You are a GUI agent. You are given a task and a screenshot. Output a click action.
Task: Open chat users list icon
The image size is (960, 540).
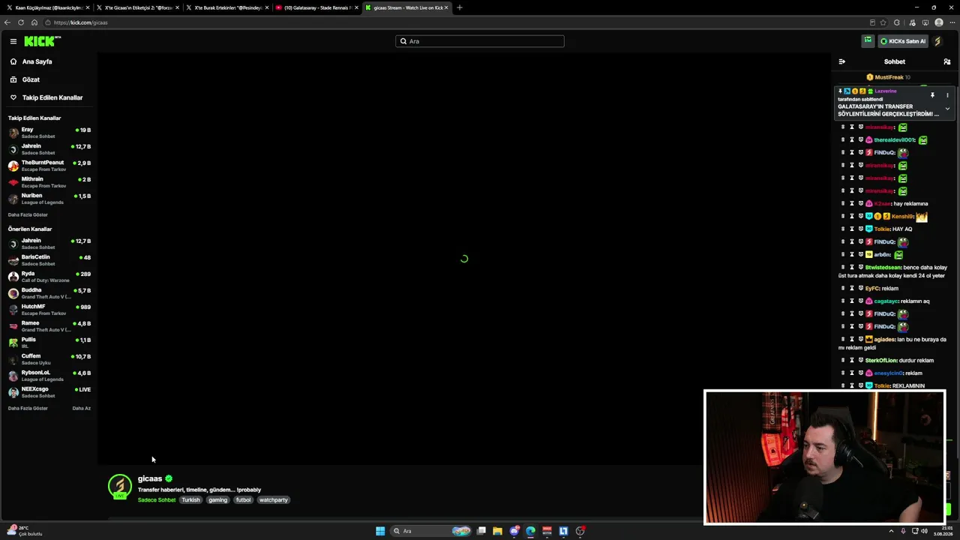click(946, 61)
